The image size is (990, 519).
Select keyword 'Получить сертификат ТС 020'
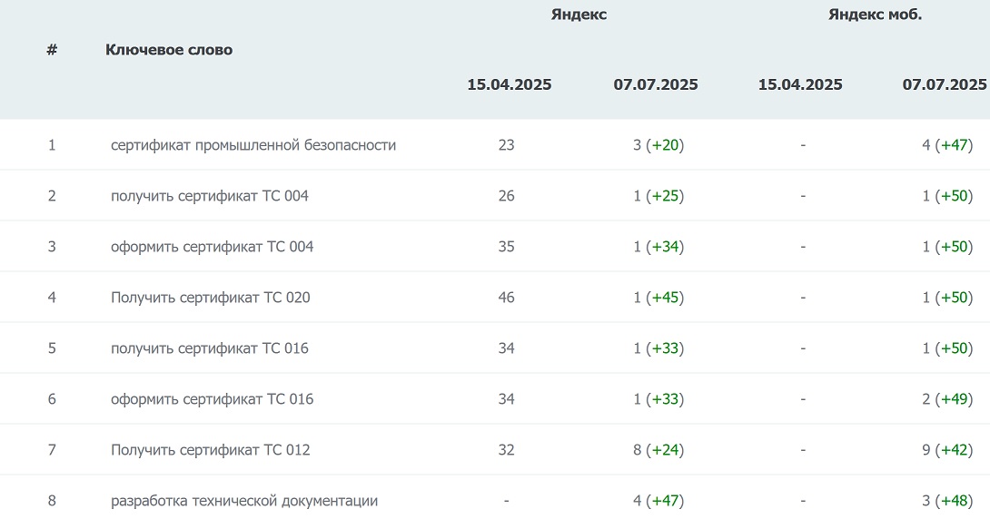(210, 298)
